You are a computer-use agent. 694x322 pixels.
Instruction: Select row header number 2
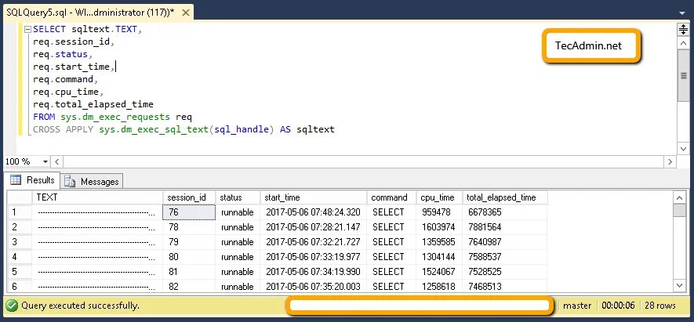pos(20,227)
